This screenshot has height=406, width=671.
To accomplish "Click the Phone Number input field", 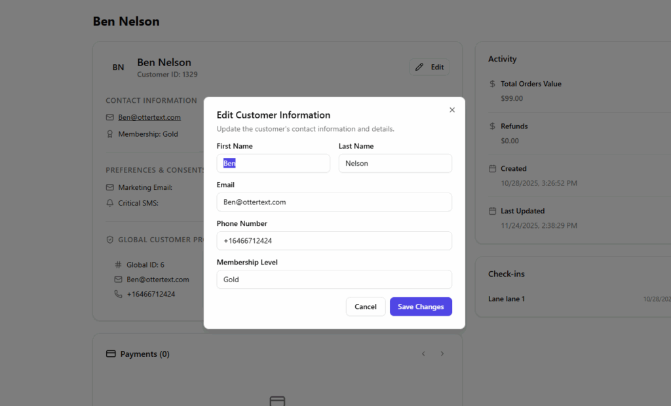I will point(334,240).
